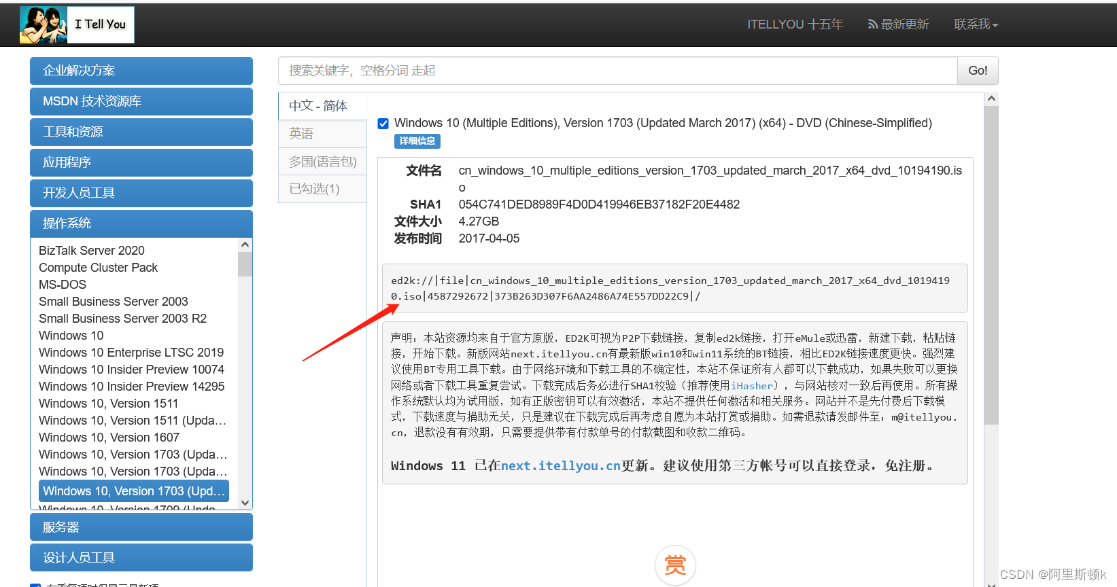Screen dimensions: 1117x587
Task: Select Small Business Server 2003 R2
Action: click(x=122, y=319)
